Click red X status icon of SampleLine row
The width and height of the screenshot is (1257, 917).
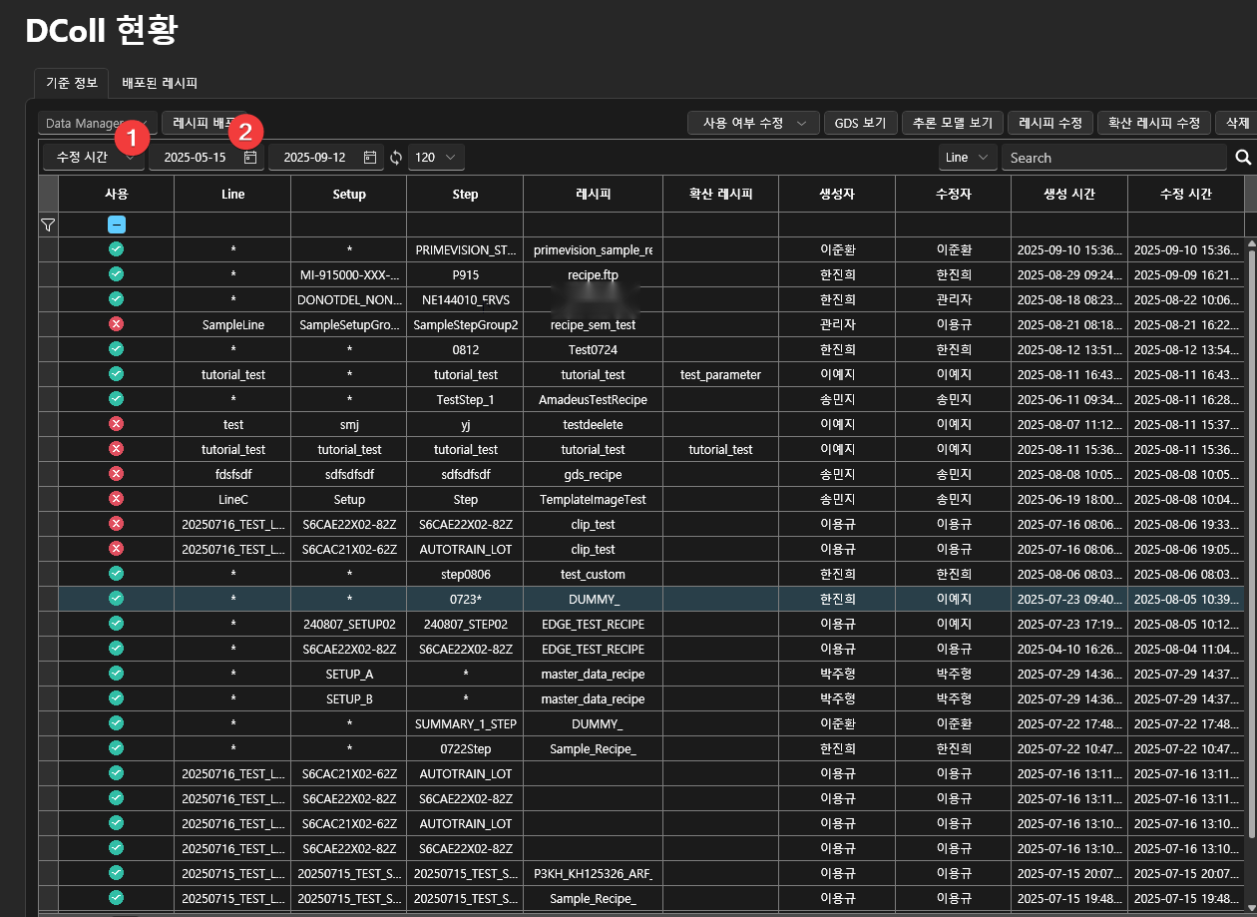tap(116, 324)
